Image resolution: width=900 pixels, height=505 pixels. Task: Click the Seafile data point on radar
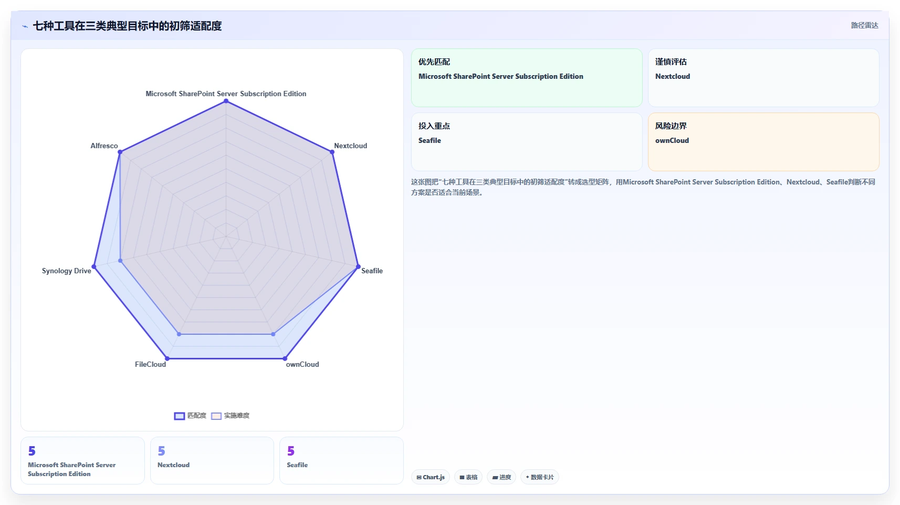(358, 266)
